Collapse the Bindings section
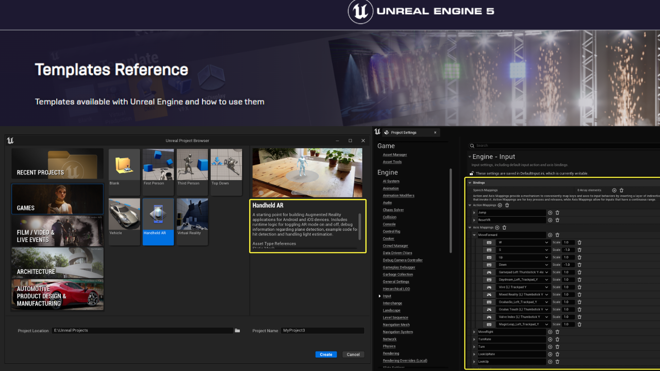 point(470,182)
